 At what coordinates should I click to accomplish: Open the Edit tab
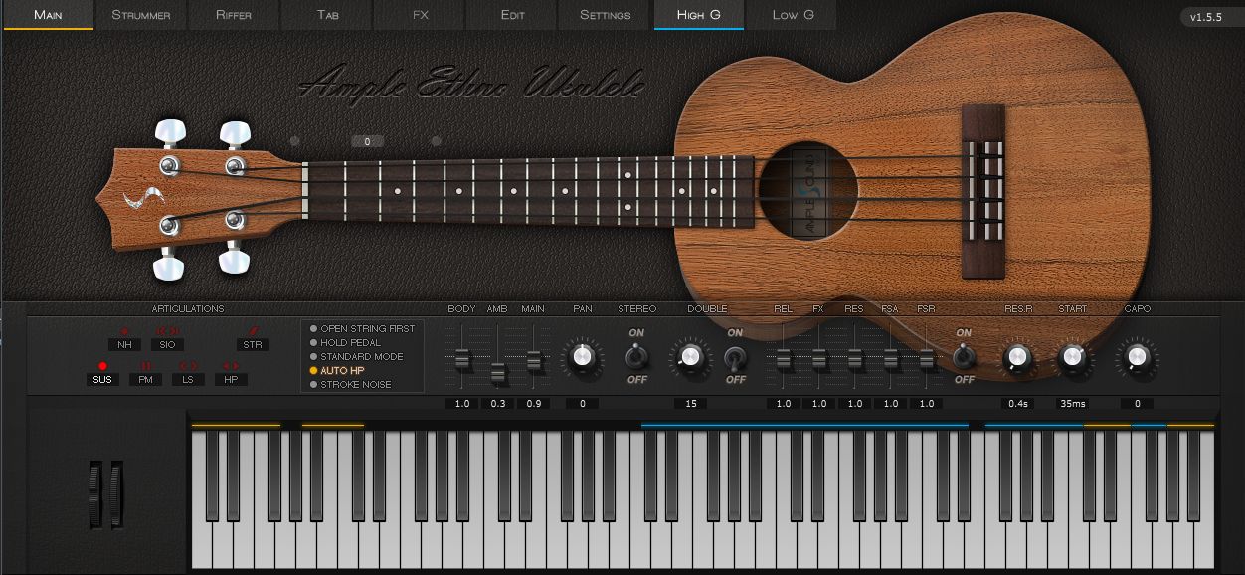point(513,15)
